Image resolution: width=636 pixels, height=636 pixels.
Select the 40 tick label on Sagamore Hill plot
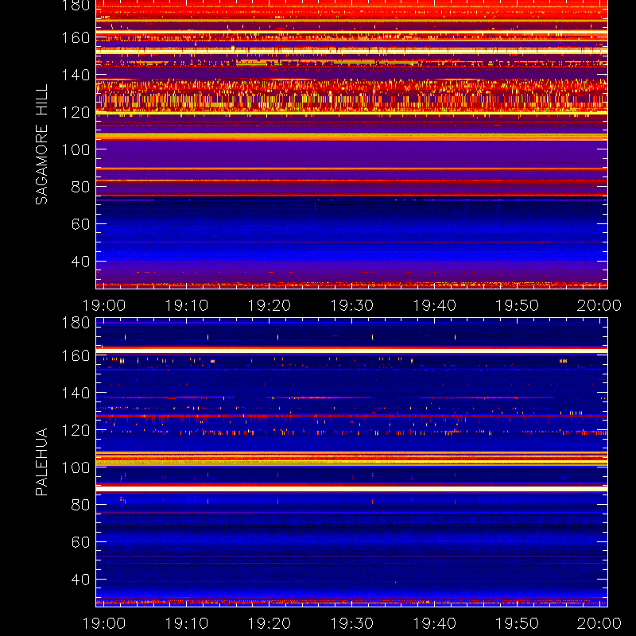click(81, 262)
